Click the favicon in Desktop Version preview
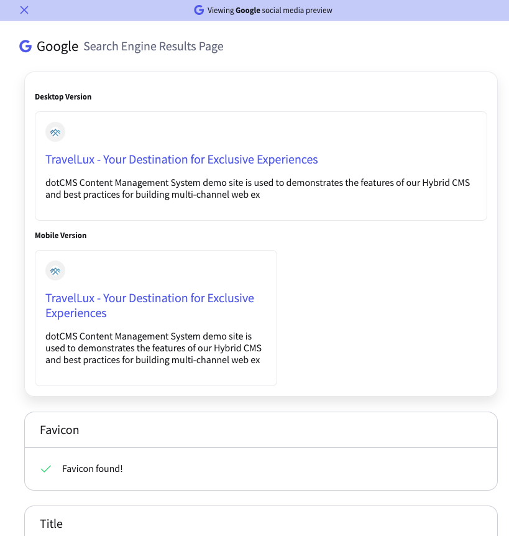Image resolution: width=509 pixels, height=536 pixels. [x=55, y=132]
